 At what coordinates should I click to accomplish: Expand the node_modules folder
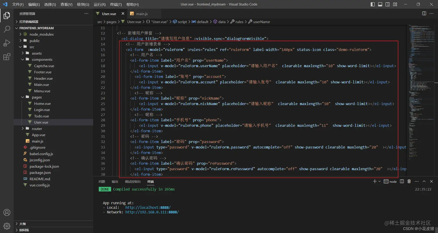click(54, 34)
